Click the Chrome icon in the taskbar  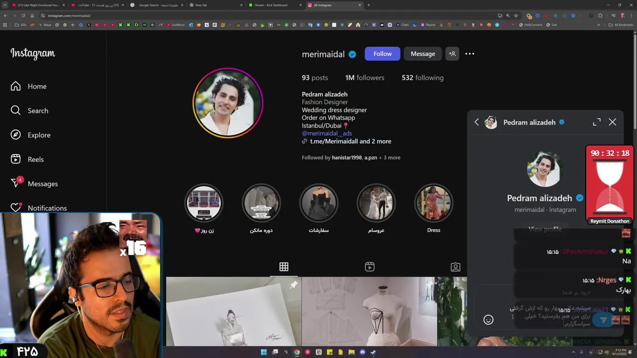pos(297,353)
